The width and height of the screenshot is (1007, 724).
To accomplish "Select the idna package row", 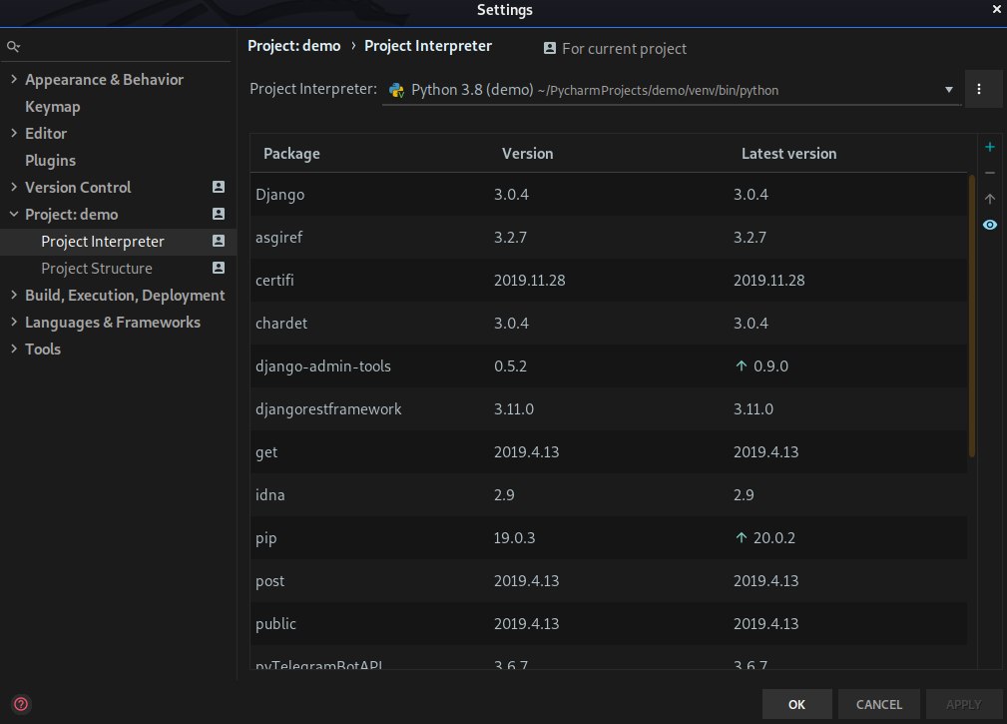I will 609,494.
